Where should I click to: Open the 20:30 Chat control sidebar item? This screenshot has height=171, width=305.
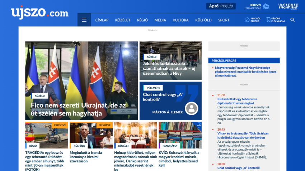(239, 168)
